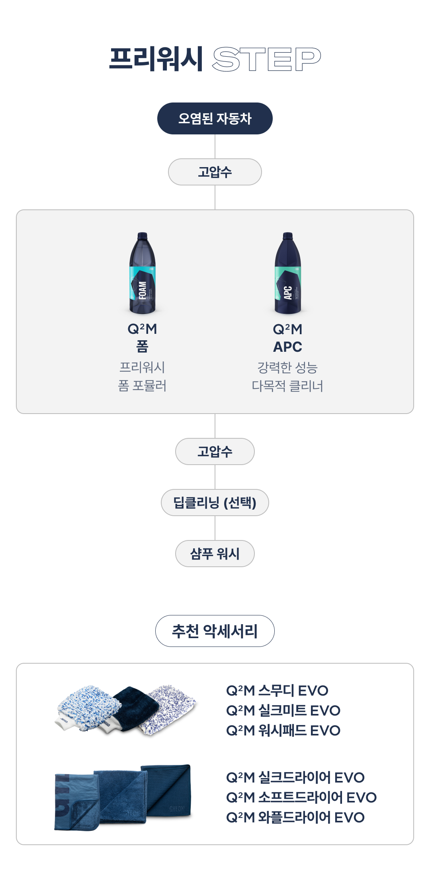430x893 pixels.
Task: Click the 프리워시 STEP heading
Action: coord(215,59)
